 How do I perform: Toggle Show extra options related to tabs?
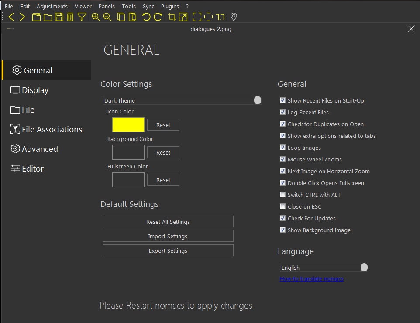click(282, 135)
